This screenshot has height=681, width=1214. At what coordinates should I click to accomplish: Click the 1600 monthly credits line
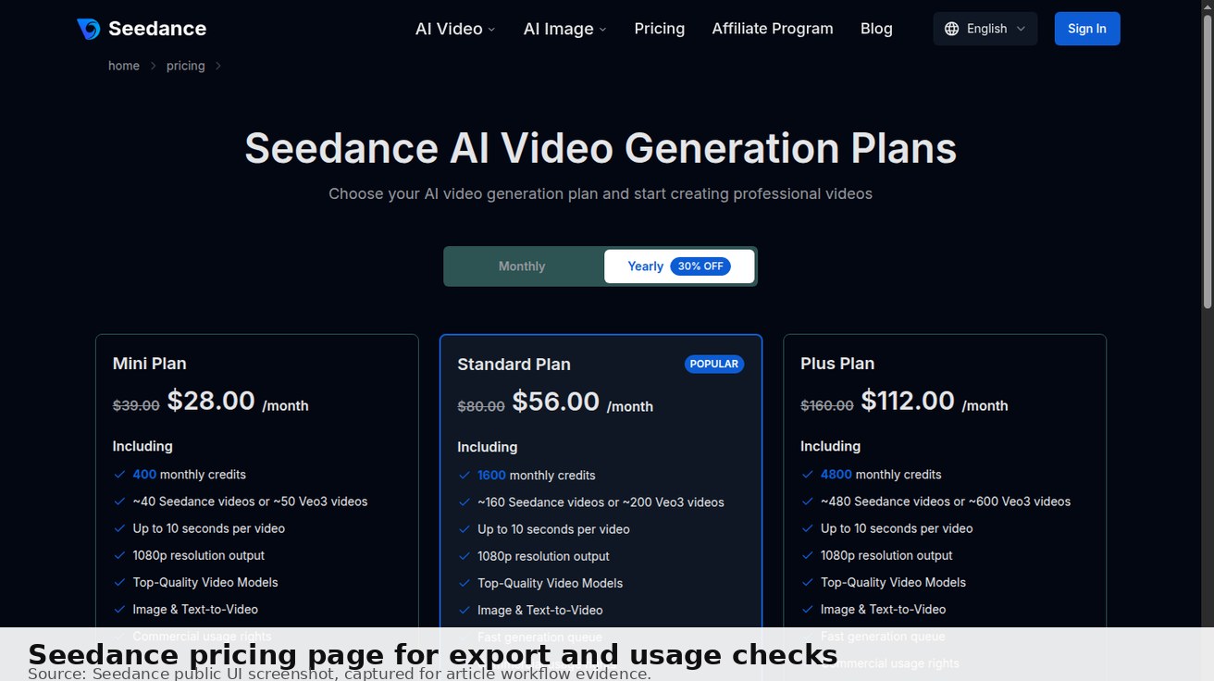point(537,476)
